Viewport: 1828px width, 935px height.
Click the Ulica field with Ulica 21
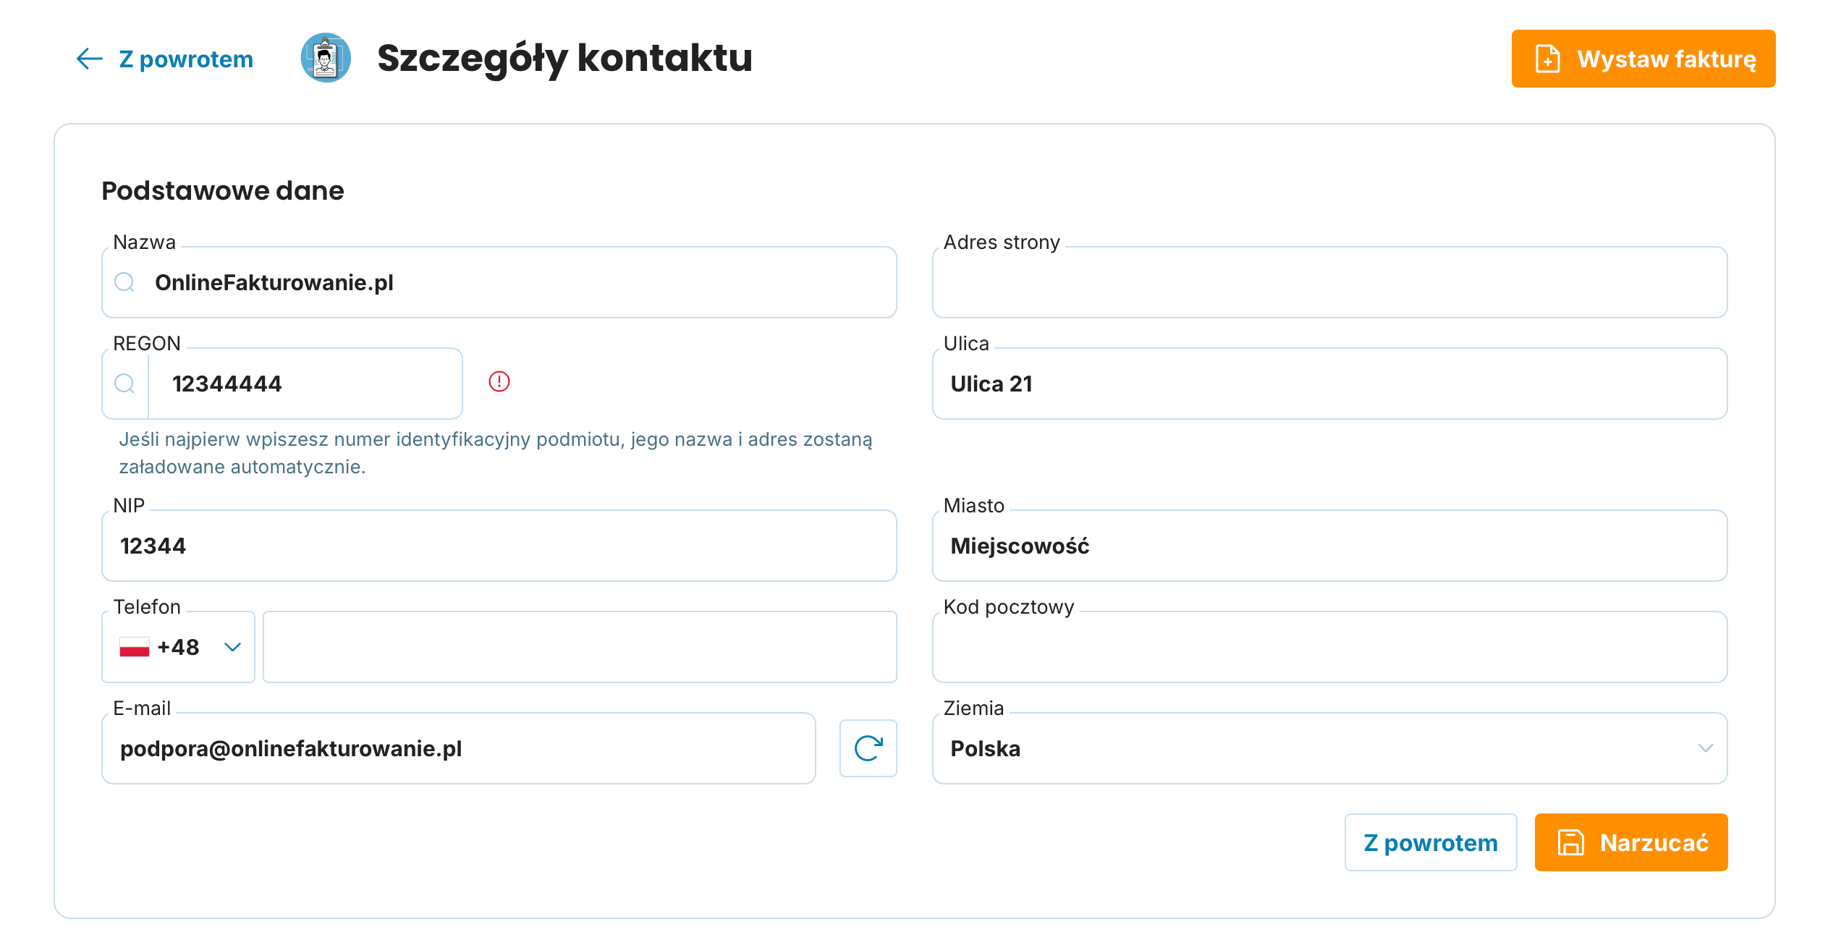(1329, 384)
